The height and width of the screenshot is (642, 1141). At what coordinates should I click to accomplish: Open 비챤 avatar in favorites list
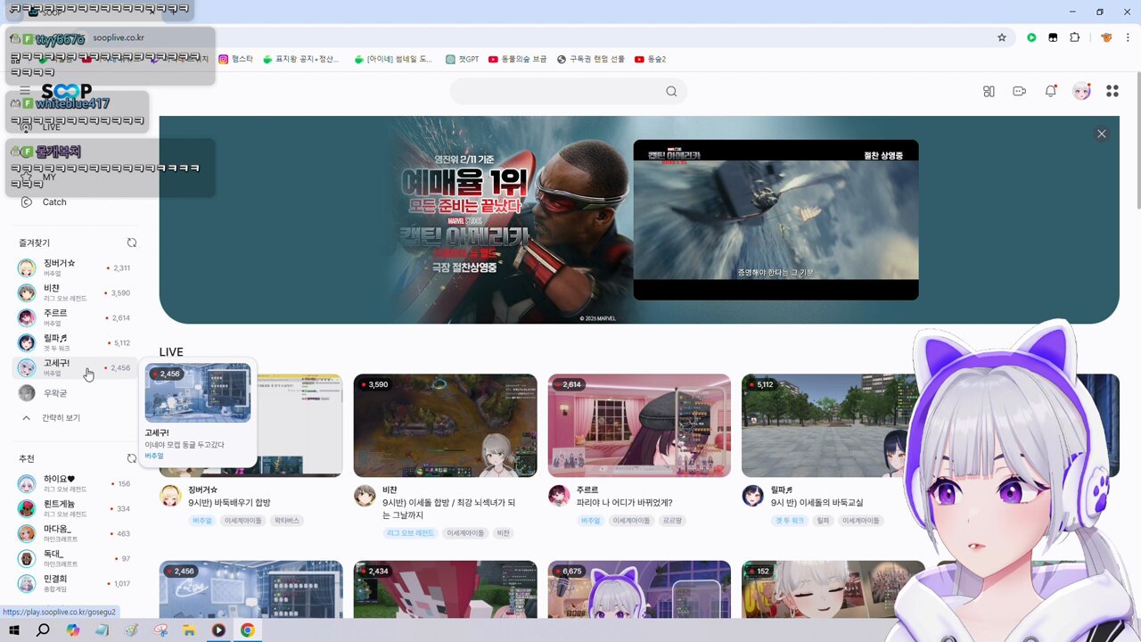(27, 292)
